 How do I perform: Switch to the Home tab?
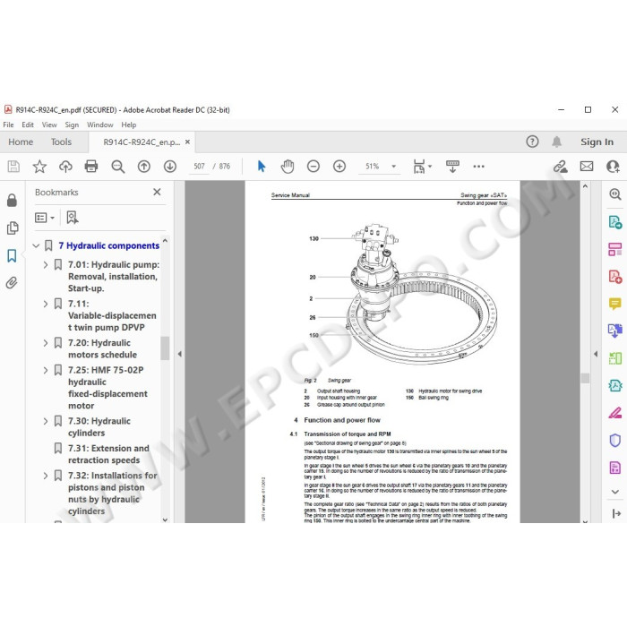tap(21, 142)
